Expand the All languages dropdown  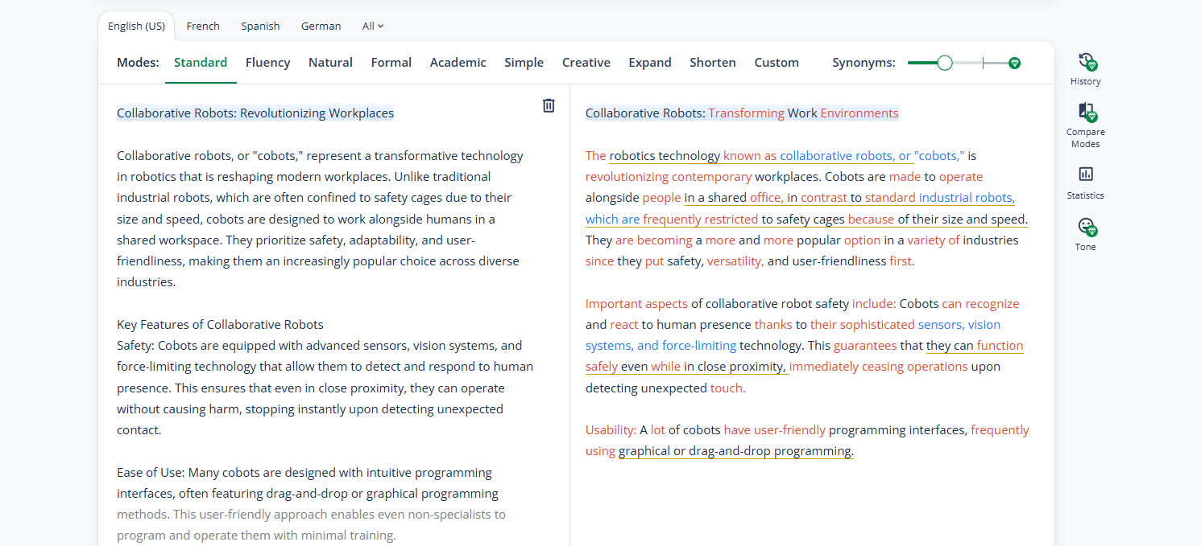tap(372, 26)
